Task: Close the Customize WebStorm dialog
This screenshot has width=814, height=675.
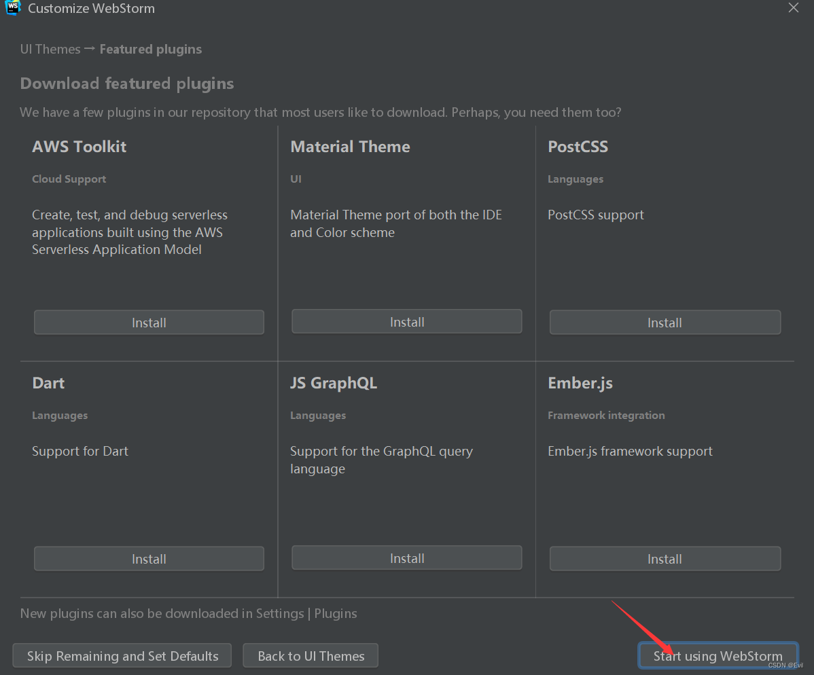Action: (793, 7)
